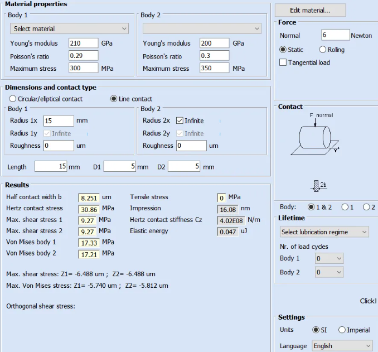Enable the Tangential load checkbox
The width and height of the screenshot is (378, 352).
tap(283, 62)
